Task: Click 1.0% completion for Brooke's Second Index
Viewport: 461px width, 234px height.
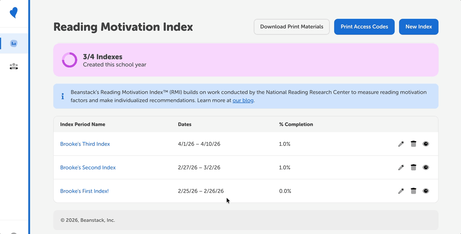Action: click(x=285, y=167)
